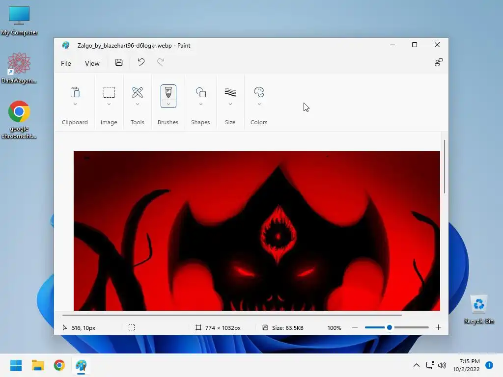Expand the Colors dropdown chevron

pyautogui.click(x=259, y=104)
